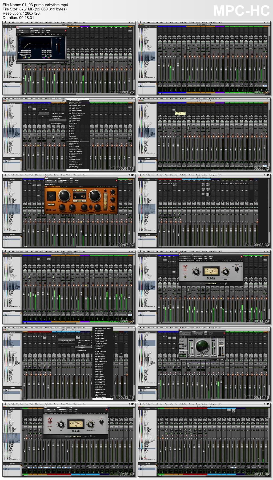Click CLA-2A VU meter in 00:11:24 frame

(x=211, y=271)
